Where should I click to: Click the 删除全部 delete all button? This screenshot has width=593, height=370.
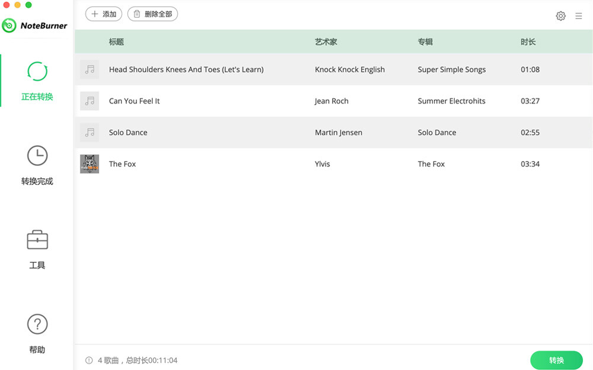[x=153, y=14]
